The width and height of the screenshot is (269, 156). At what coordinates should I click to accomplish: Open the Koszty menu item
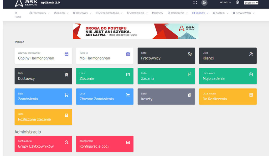(x=158, y=13)
